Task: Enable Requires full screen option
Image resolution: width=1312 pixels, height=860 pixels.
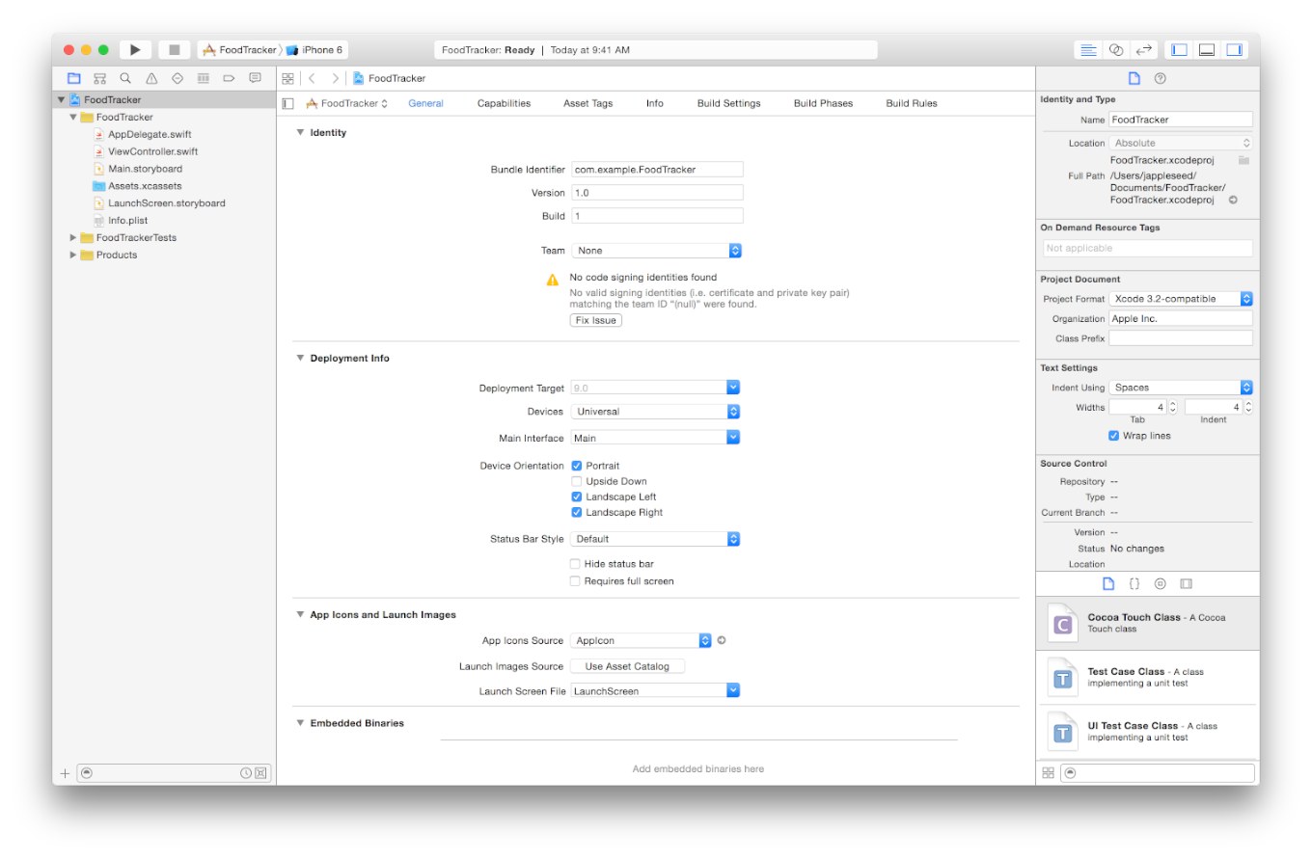Action: tap(576, 581)
